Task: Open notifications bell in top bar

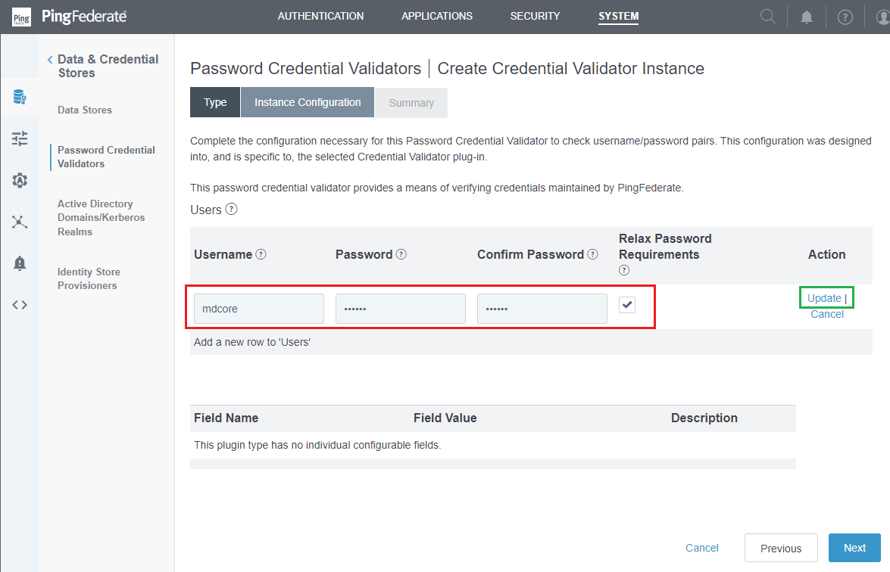Action: 806,17
